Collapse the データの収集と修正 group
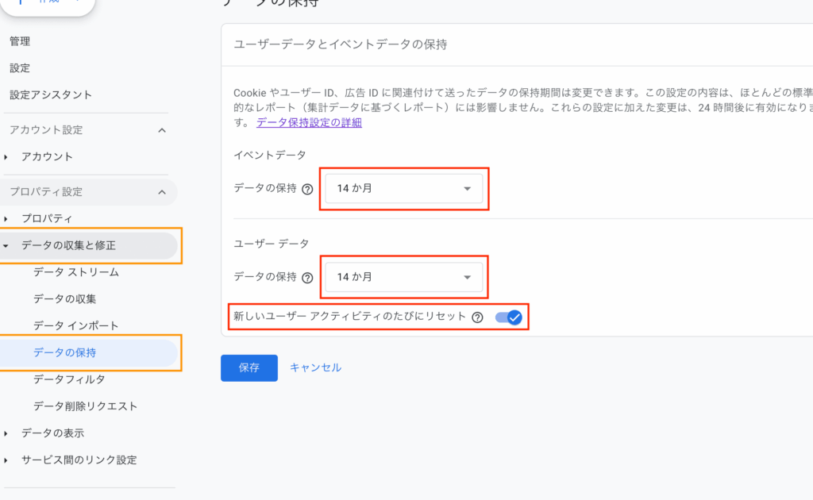813x500 pixels. [x=6, y=246]
